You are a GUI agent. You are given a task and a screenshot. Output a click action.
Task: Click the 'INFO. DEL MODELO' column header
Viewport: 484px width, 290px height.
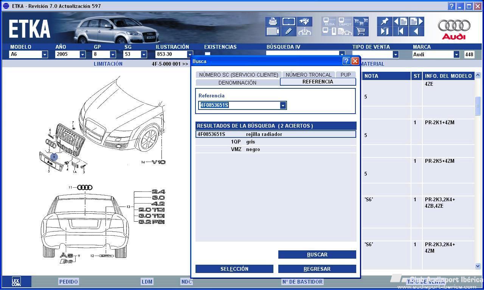[448, 76]
